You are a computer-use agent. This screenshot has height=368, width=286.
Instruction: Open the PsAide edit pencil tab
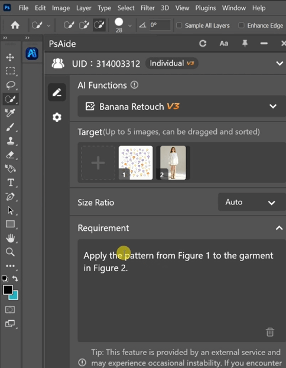(57, 92)
